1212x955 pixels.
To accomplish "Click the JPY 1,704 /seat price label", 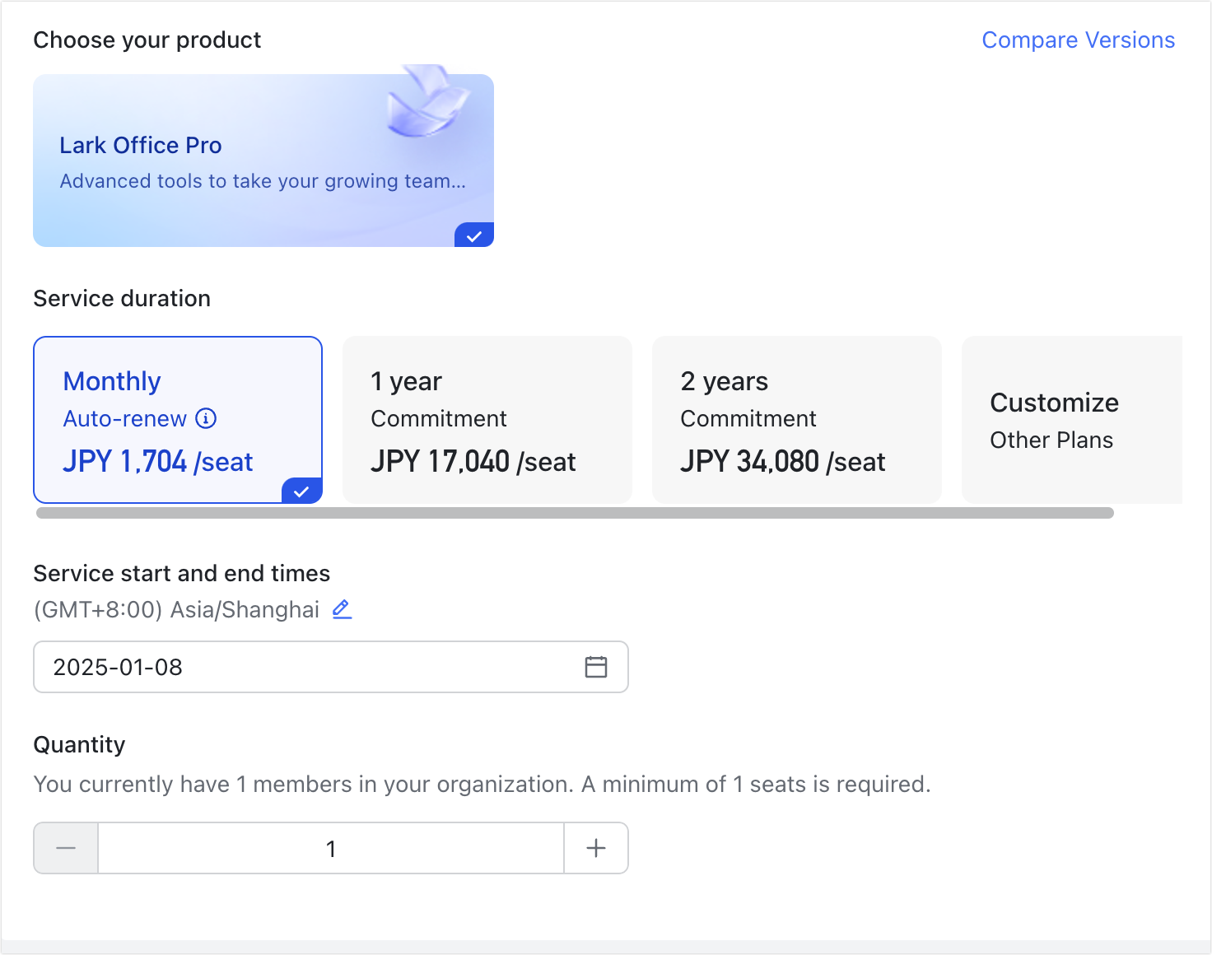I will click(x=157, y=461).
